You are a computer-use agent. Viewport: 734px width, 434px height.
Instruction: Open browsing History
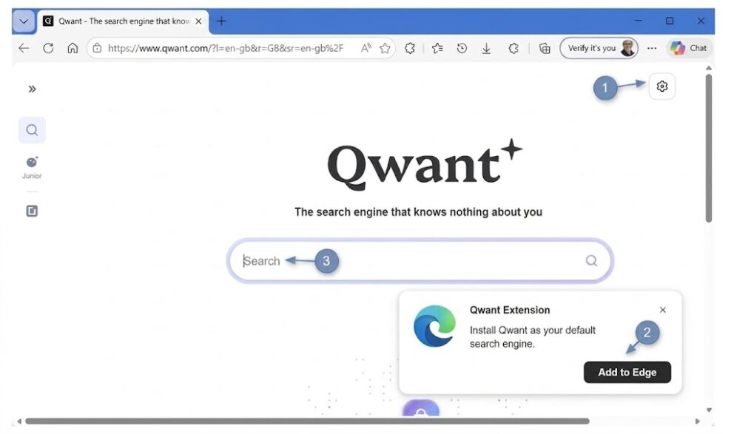(462, 48)
